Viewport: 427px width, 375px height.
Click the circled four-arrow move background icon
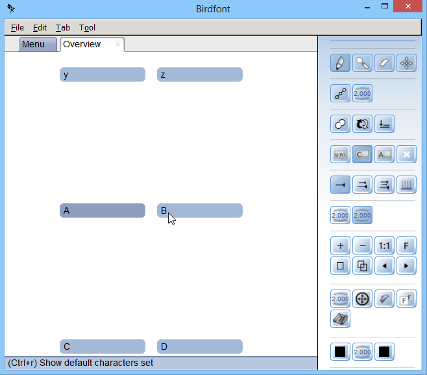(x=362, y=299)
